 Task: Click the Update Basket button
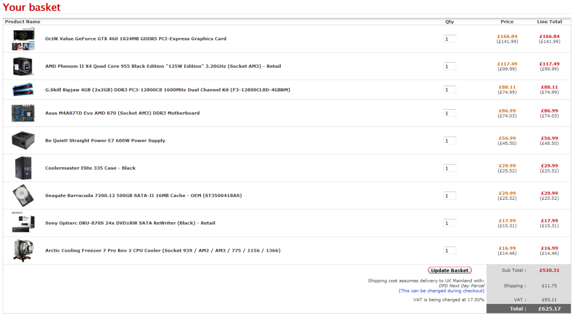449,270
